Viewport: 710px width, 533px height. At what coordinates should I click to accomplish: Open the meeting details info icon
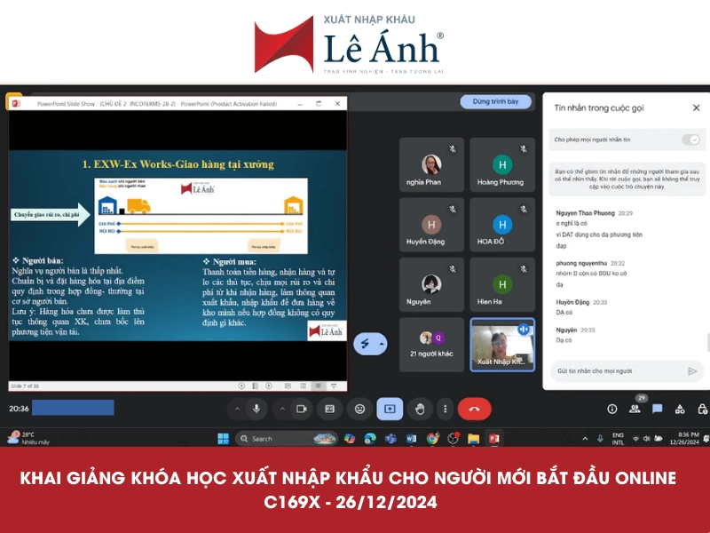tap(612, 409)
